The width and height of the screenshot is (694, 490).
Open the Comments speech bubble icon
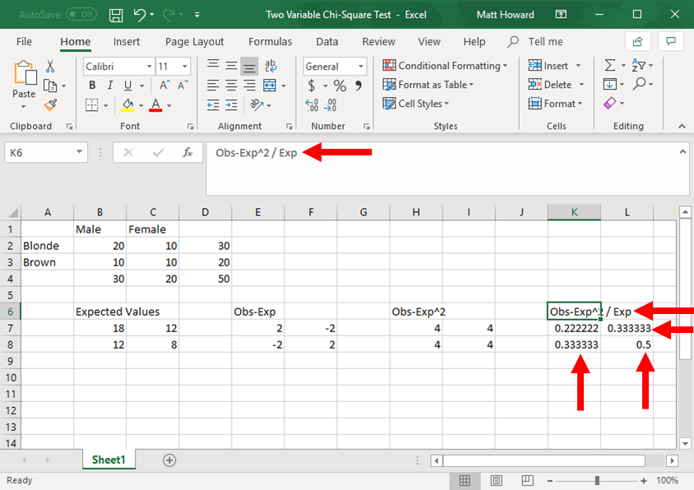coord(671,42)
